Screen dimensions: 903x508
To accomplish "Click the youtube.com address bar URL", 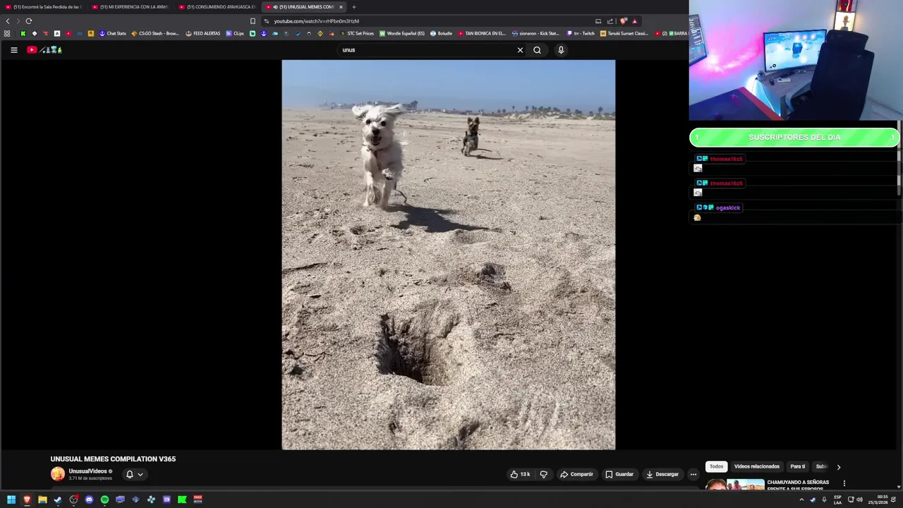I will coord(316,21).
